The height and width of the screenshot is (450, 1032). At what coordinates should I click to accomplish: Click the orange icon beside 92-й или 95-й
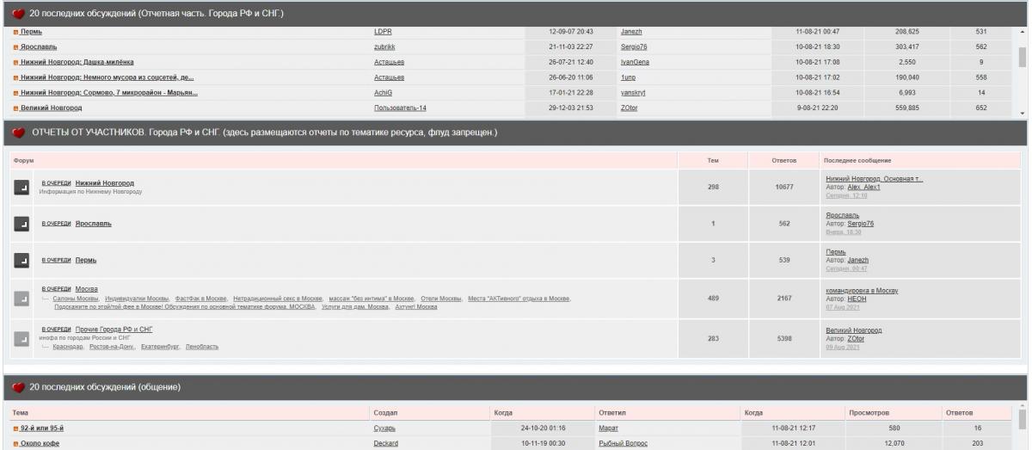(x=15, y=428)
